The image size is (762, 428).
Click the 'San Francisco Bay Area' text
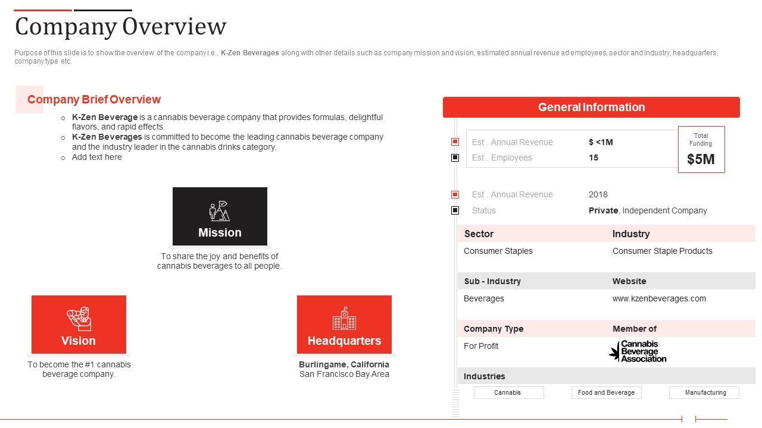(344, 374)
